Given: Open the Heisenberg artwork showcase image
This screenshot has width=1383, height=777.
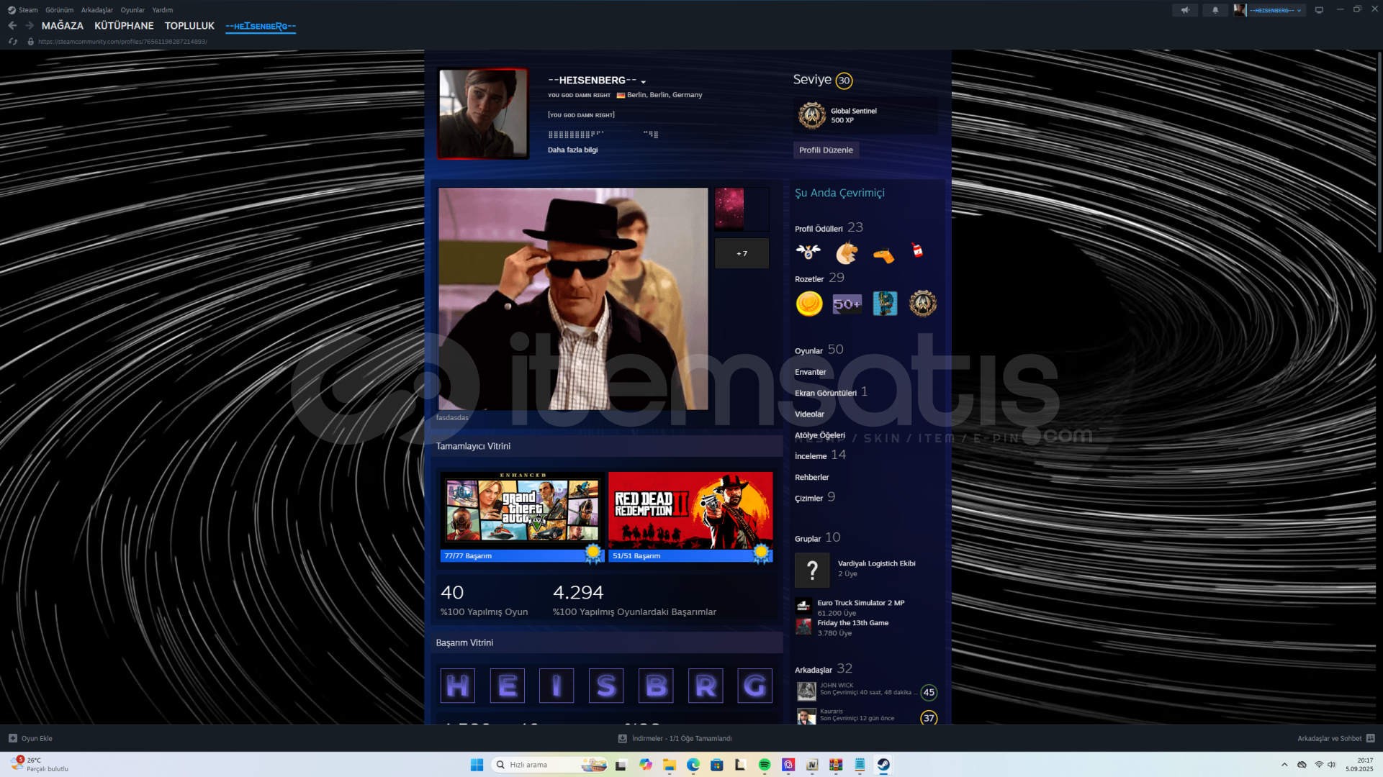Looking at the screenshot, I should click(573, 299).
